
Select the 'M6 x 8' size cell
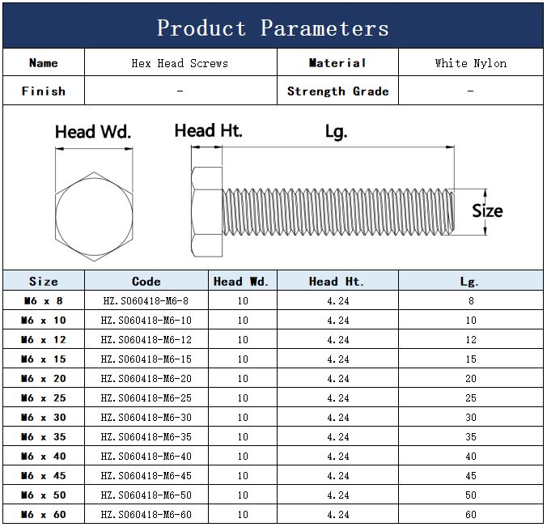(44, 301)
